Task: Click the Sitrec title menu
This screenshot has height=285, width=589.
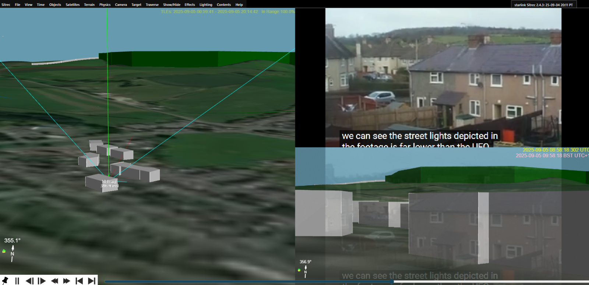Action: tap(6, 5)
